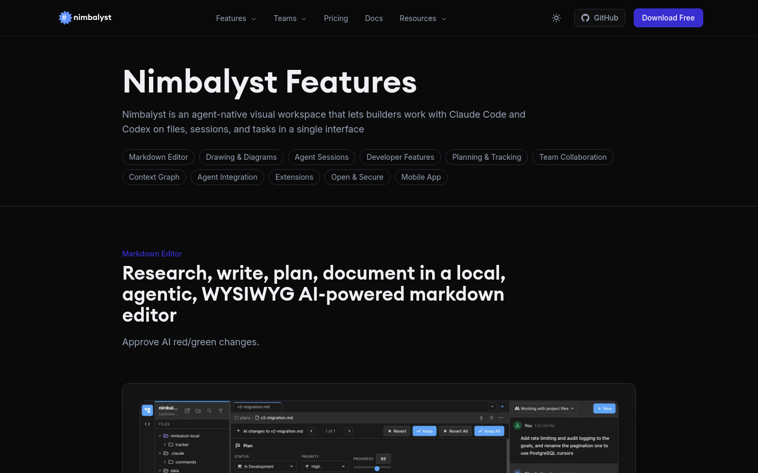
Task: Click the progress value field showing 65
Action: (x=383, y=459)
